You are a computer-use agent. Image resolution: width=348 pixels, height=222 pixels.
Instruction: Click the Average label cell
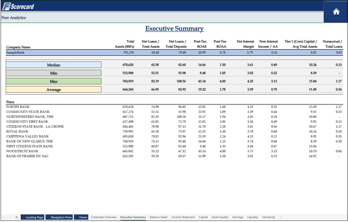click(x=54, y=90)
